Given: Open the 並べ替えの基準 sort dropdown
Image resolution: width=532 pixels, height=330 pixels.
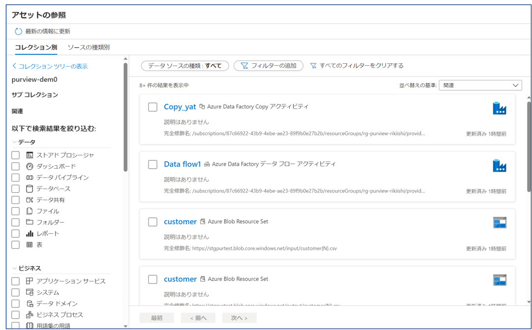Looking at the screenshot, I should 480,85.
